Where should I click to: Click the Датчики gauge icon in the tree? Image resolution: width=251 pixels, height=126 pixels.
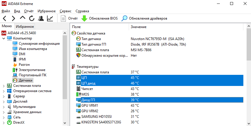pyautogui.click(x=15, y=80)
